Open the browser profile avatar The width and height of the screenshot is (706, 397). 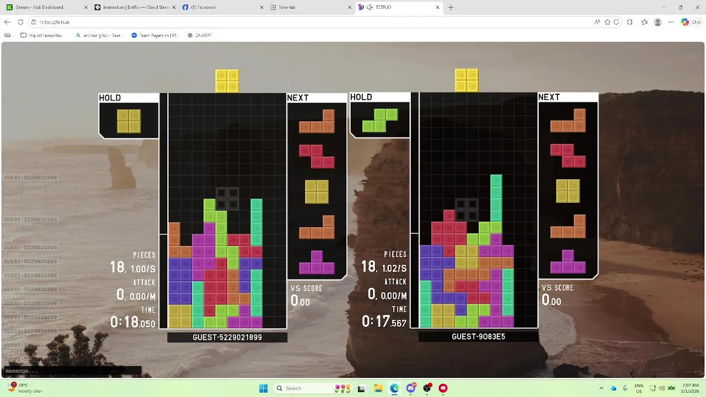click(x=657, y=22)
